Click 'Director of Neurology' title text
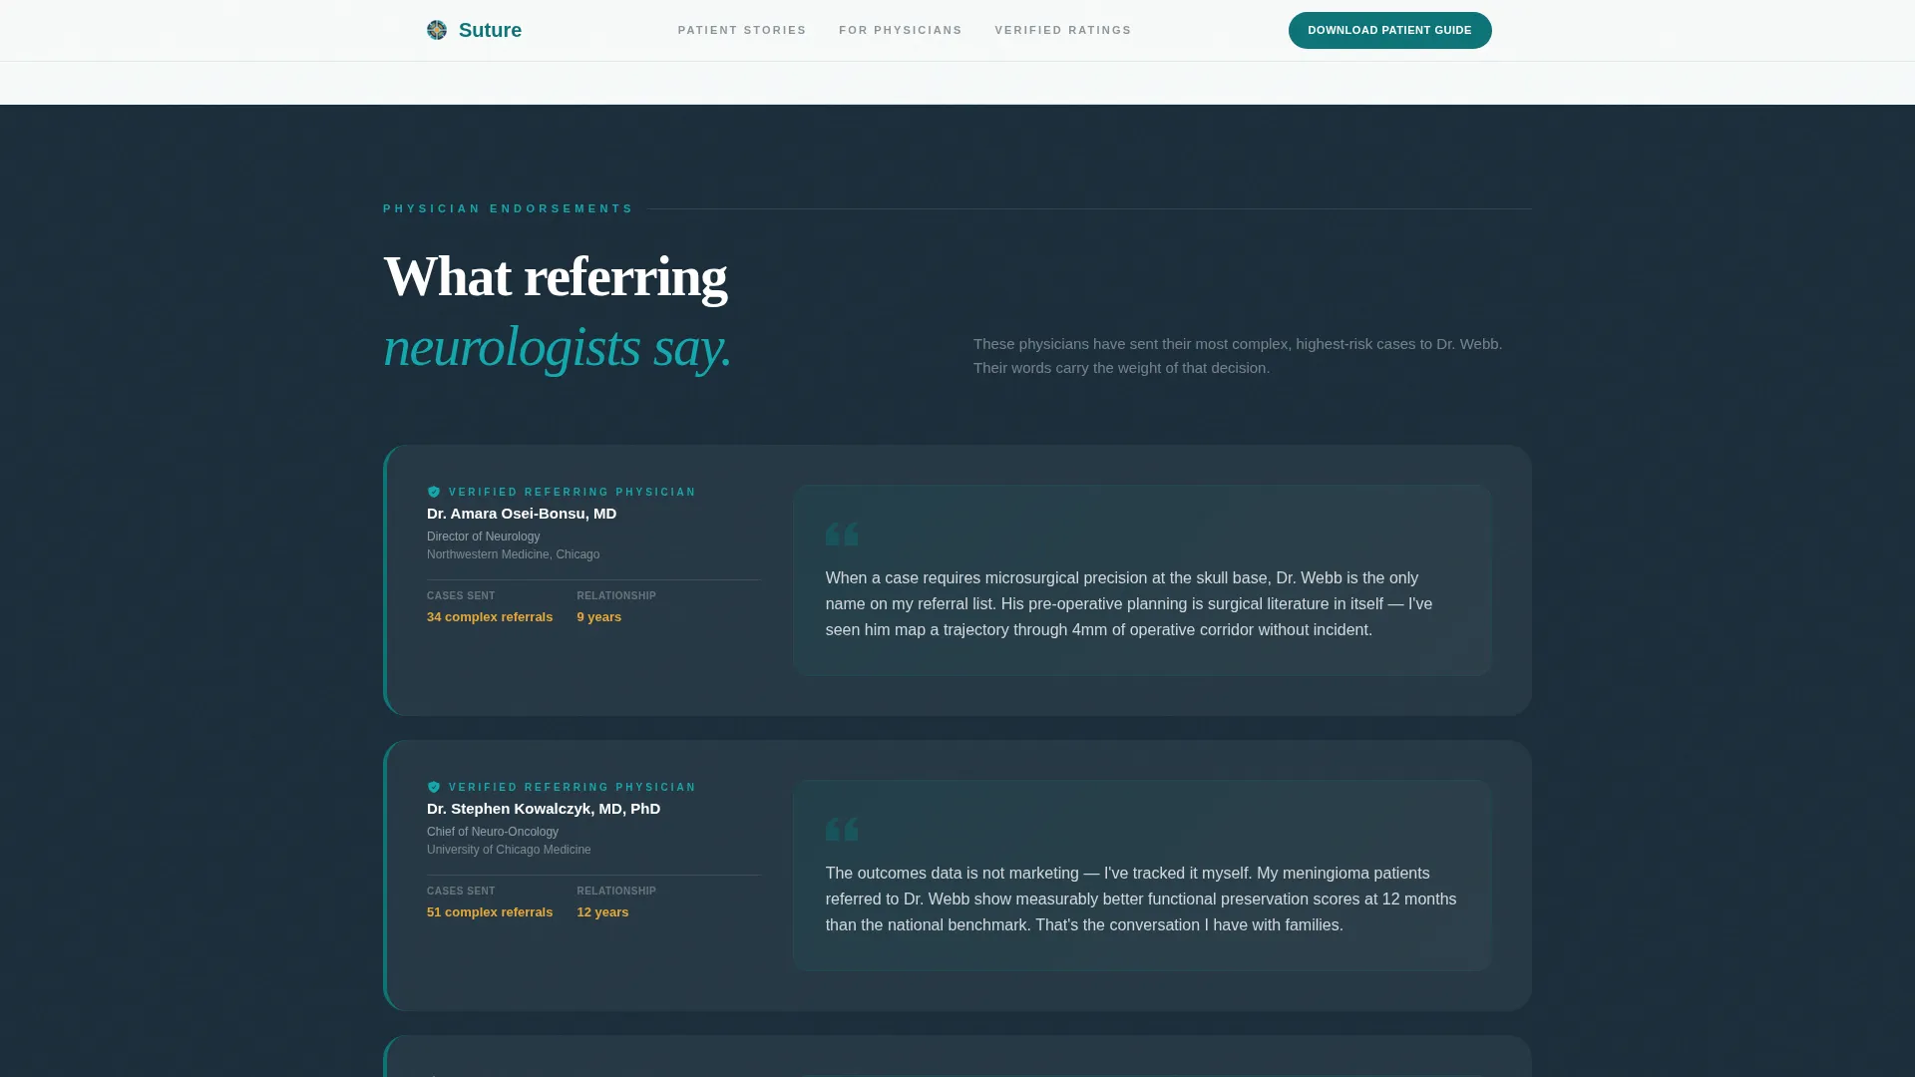 (x=484, y=537)
